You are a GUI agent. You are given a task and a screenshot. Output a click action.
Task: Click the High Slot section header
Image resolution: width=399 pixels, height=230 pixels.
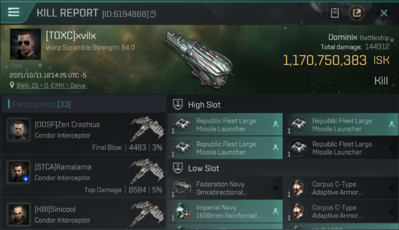204,105
